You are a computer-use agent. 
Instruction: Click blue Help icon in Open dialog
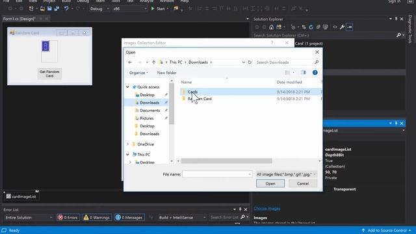point(315,72)
